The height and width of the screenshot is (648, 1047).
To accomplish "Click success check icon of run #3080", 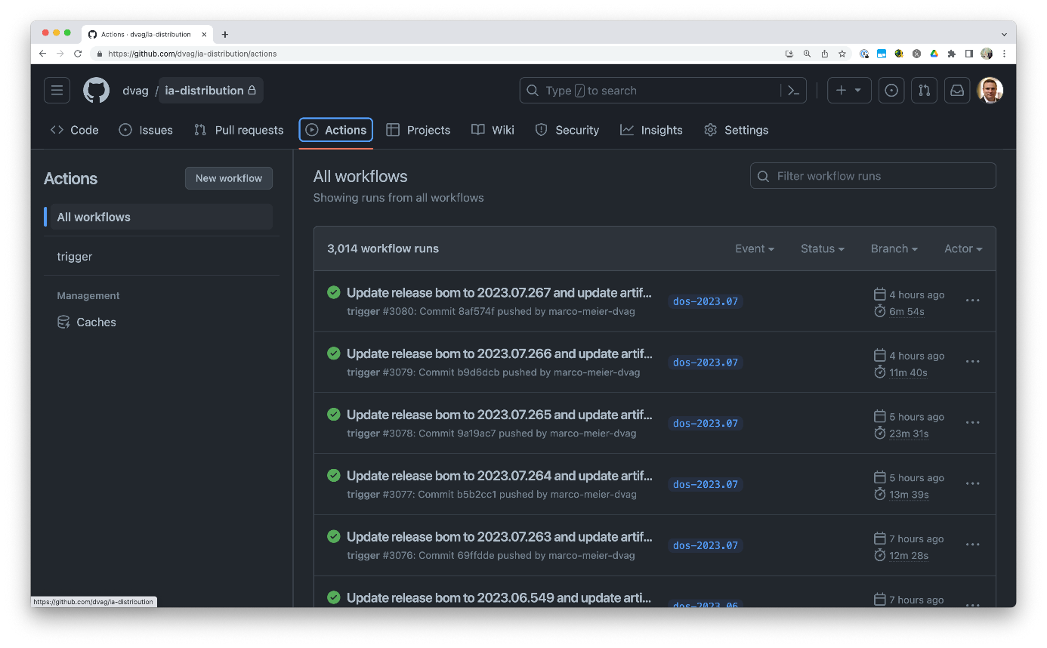I will coord(333,292).
